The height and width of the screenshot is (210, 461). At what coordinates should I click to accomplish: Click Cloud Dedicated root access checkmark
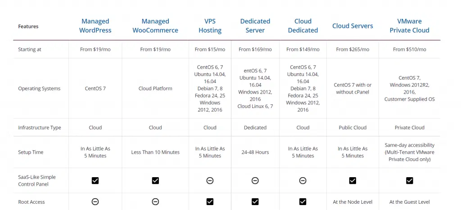pos(303,201)
